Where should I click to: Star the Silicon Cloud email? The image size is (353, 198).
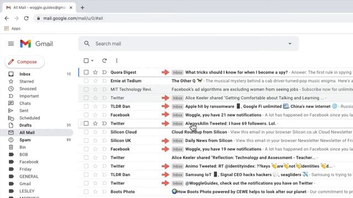(95, 132)
